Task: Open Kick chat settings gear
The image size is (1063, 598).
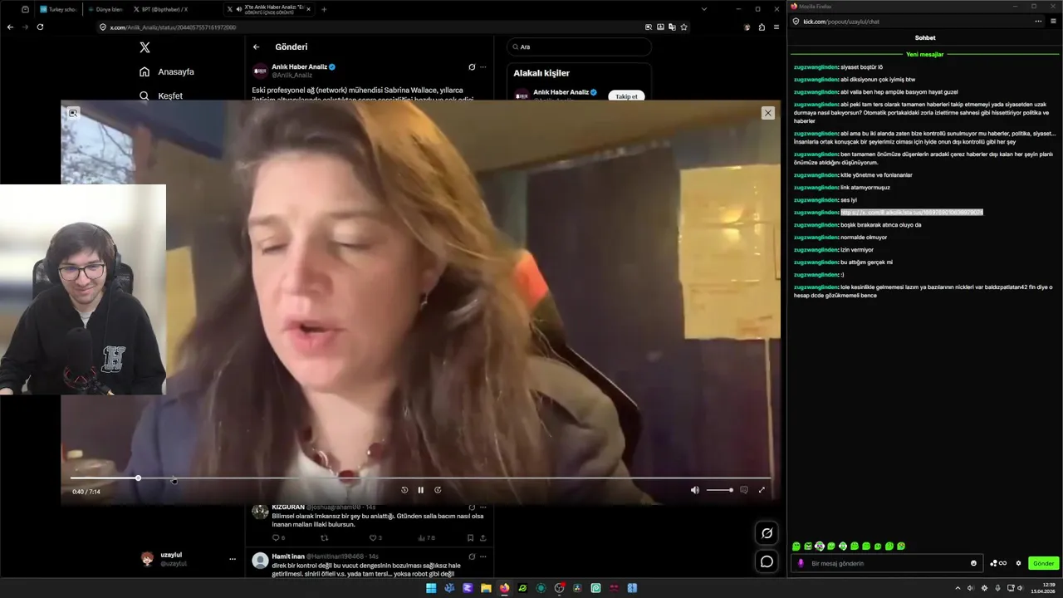Action: (1018, 563)
